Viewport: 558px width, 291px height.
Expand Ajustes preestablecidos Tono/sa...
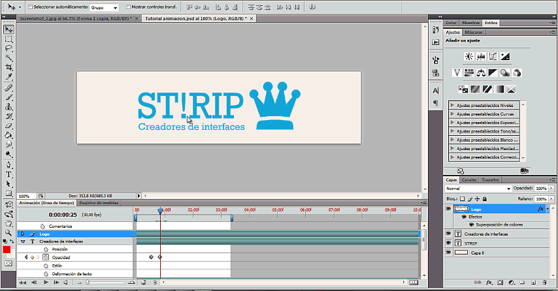point(452,131)
